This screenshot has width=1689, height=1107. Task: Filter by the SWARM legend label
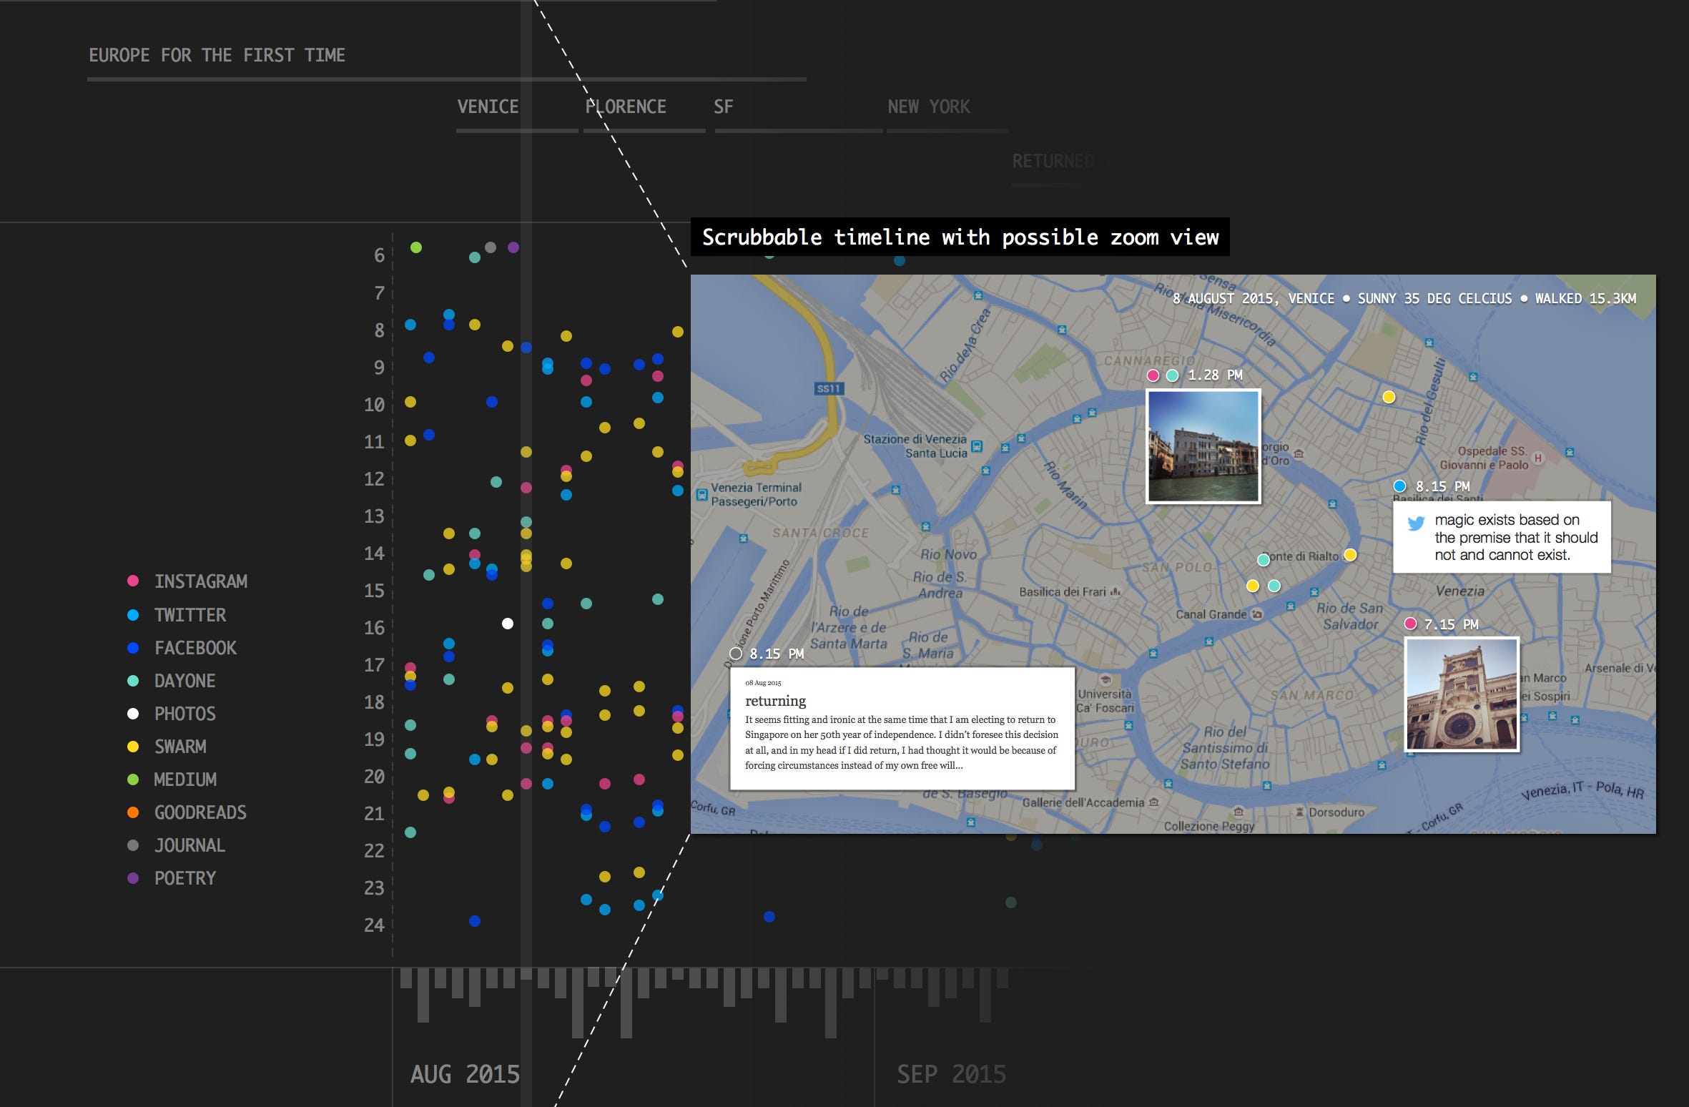point(180,747)
